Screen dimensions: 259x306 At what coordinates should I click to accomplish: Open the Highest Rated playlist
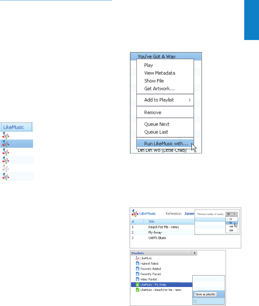(149, 263)
